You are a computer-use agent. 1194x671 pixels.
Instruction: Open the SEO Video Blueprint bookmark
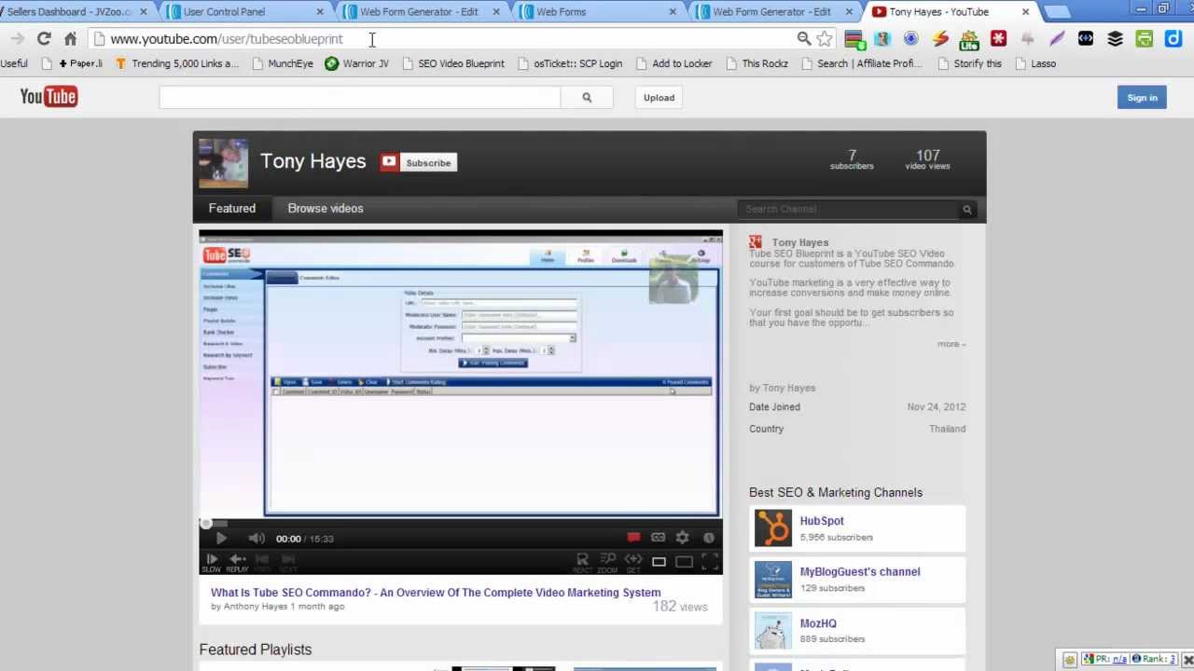(453, 63)
